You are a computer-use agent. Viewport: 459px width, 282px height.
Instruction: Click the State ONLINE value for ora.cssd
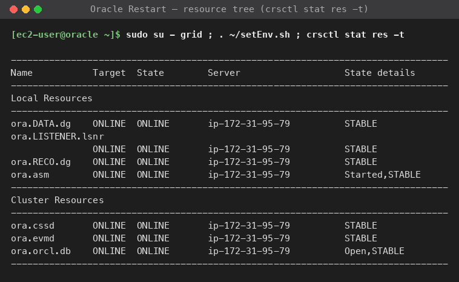[x=153, y=226]
